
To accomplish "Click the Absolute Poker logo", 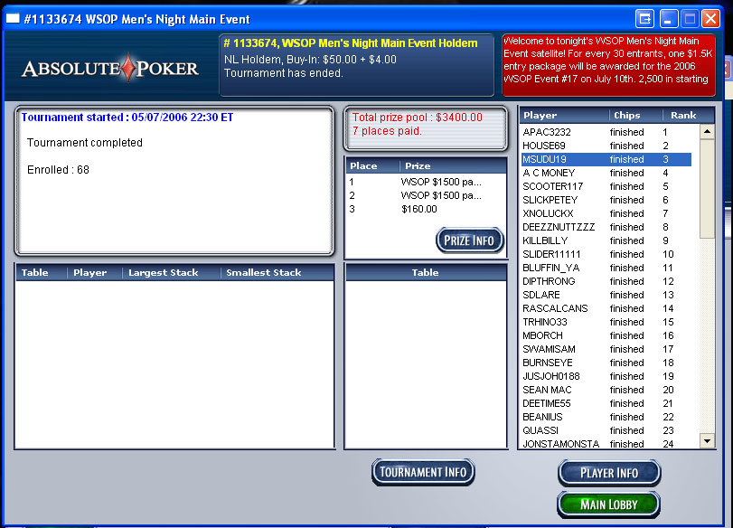I will coord(110,69).
